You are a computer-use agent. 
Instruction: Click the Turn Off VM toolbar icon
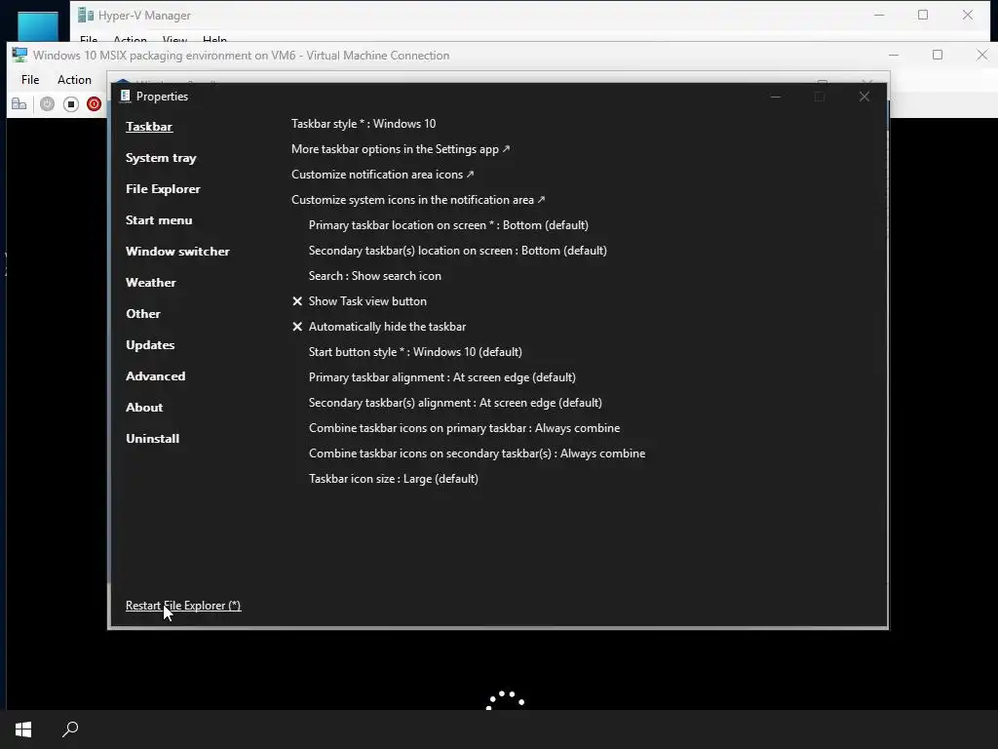(x=70, y=103)
